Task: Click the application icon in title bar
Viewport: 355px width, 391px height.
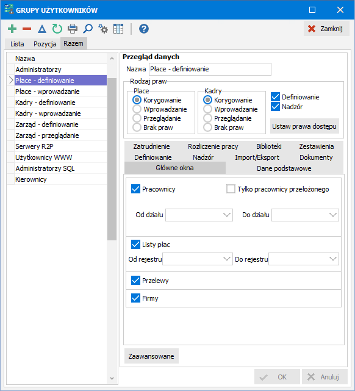Action: click(x=9, y=9)
